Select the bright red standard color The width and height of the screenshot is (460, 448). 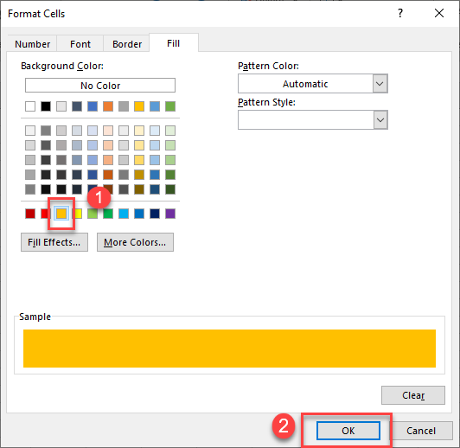[x=45, y=214]
